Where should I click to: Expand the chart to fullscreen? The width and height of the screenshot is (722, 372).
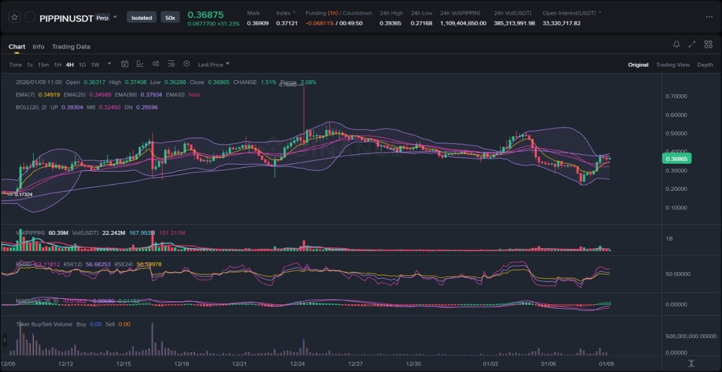point(692,45)
